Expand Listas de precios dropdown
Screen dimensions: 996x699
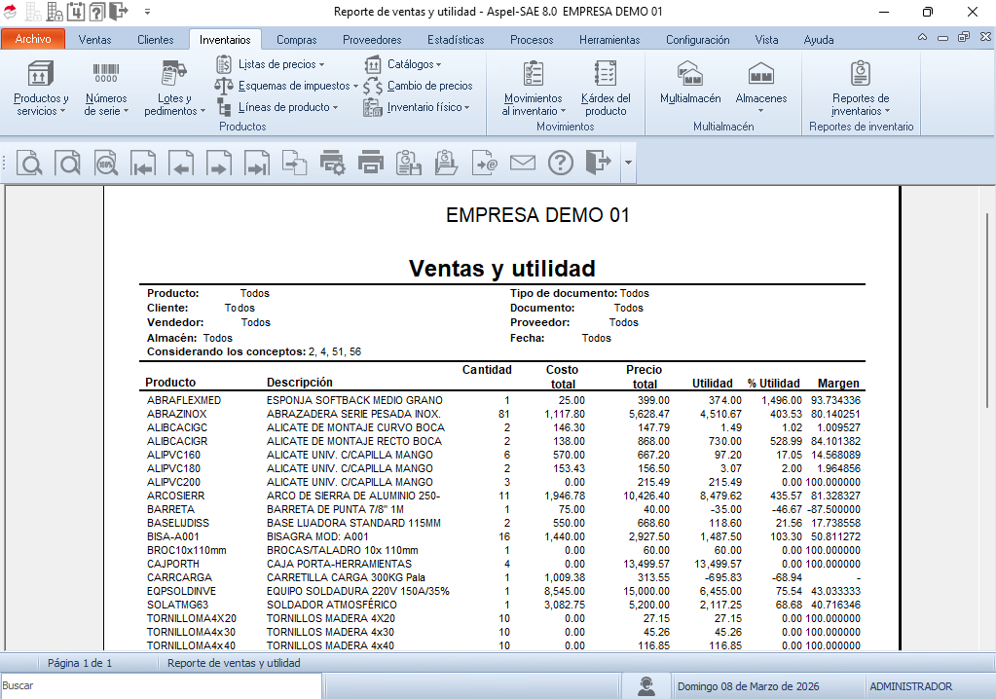(x=277, y=64)
